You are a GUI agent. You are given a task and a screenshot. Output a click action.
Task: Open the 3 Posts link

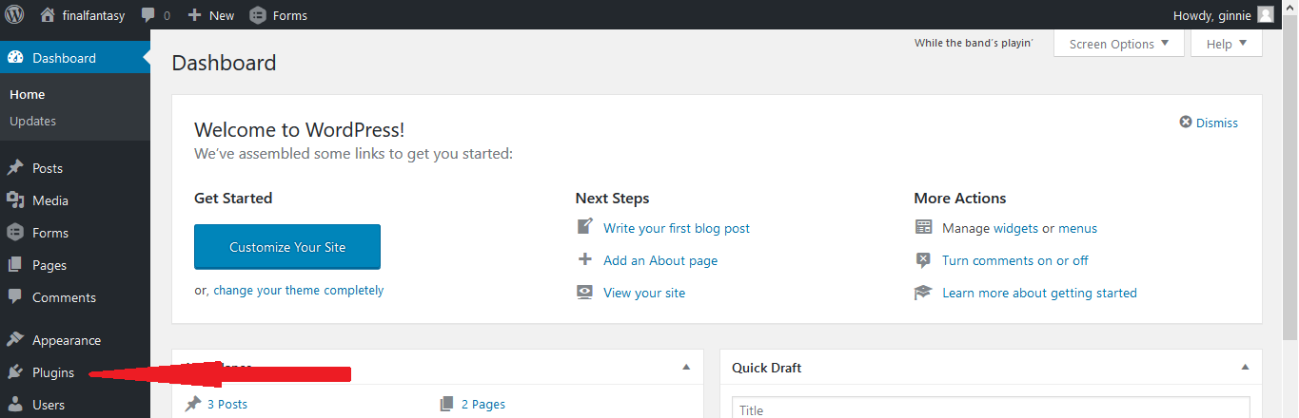[x=226, y=404]
